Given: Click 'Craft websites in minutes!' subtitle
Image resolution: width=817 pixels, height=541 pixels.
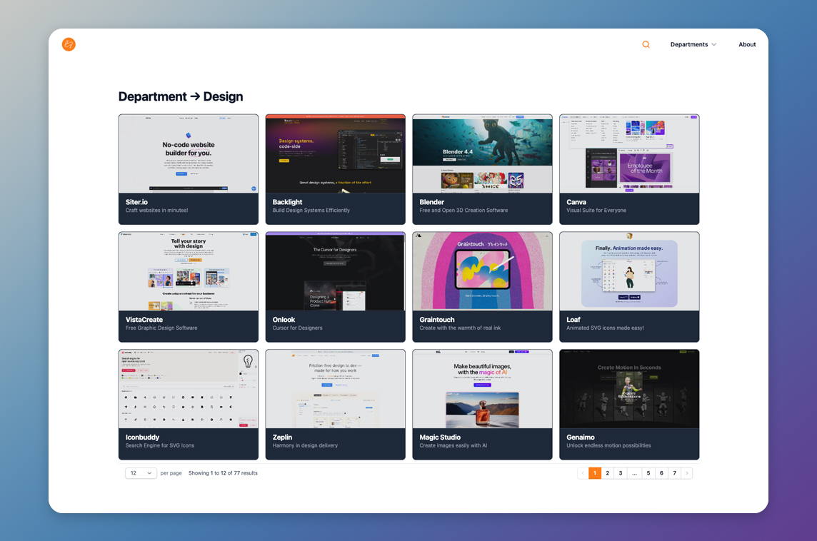Looking at the screenshot, I should coord(157,211).
